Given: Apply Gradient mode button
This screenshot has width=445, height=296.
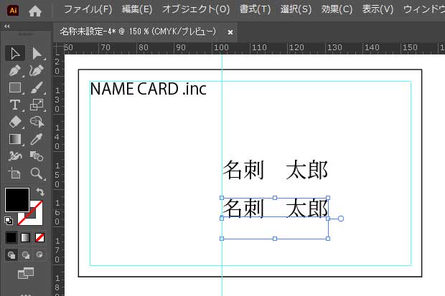Looking at the screenshot, I should 26,238.
